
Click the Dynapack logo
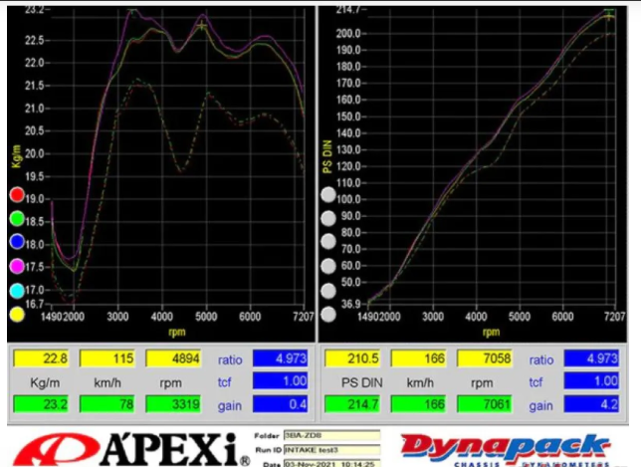tap(506, 449)
